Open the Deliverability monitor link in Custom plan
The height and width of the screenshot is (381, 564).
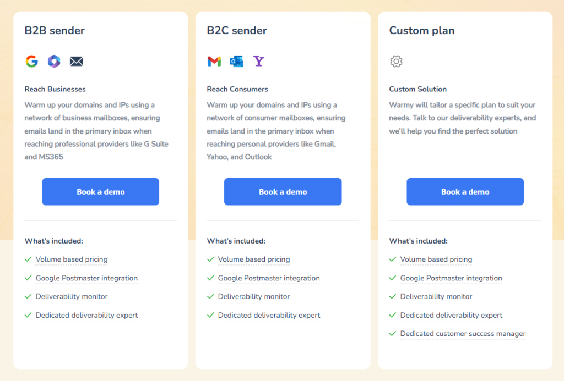[x=436, y=296]
